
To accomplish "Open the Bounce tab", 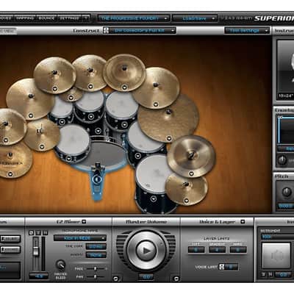I will click(46, 18).
